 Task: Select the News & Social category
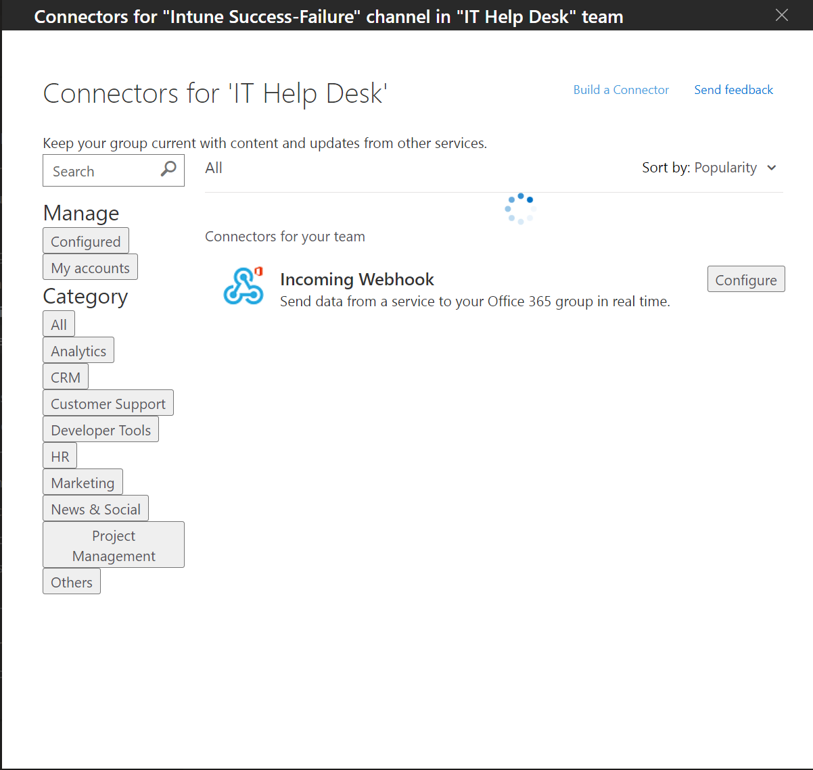click(x=95, y=508)
